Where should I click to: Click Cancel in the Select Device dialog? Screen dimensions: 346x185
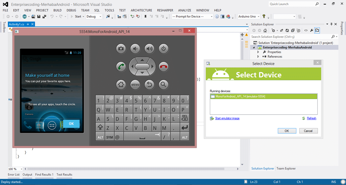[308, 131]
